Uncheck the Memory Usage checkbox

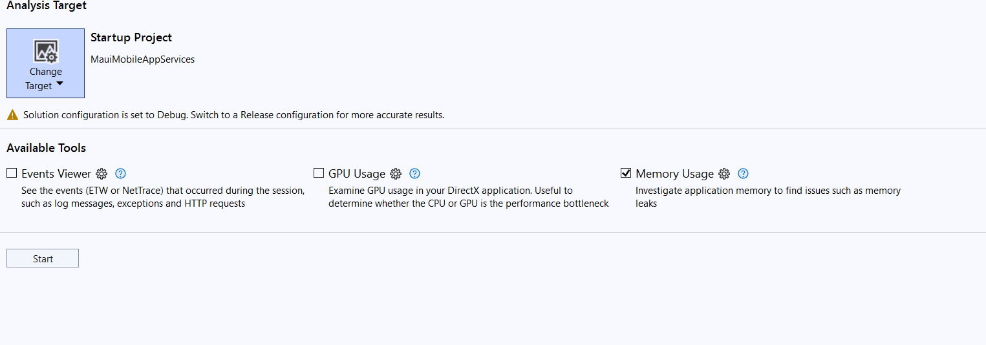point(626,173)
